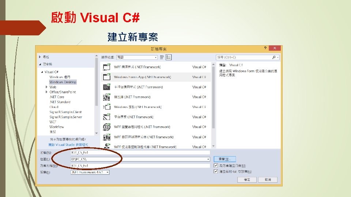Select WPF App (.NET Framework) row text
Screen dimensions: 351x197
tap(137, 67)
